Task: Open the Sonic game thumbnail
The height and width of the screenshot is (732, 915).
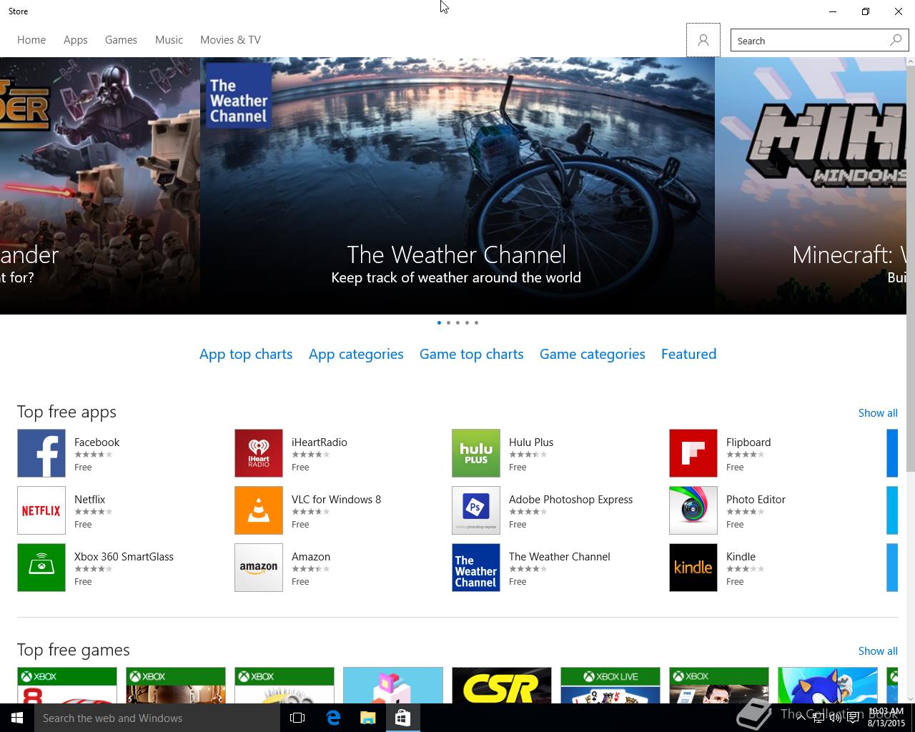Action: point(828,686)
